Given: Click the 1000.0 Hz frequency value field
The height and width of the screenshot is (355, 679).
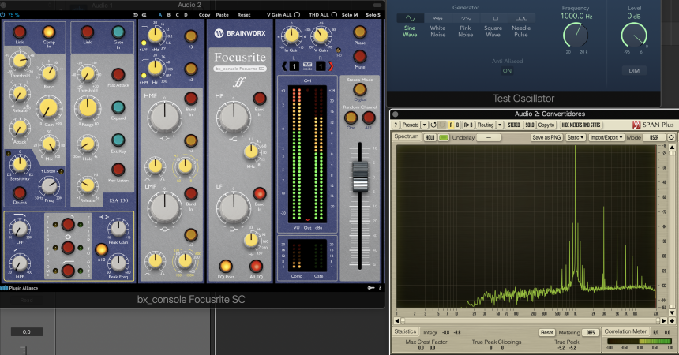Looking at the screenshot, I should [576, 16].
